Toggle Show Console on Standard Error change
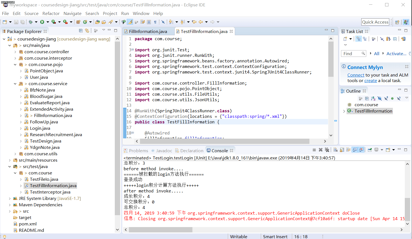This screenshot has width=412, height=239. [x=361, y=150]
